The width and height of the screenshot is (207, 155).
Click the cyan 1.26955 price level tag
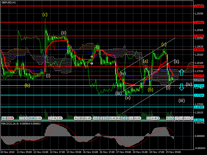pos(200,107)
